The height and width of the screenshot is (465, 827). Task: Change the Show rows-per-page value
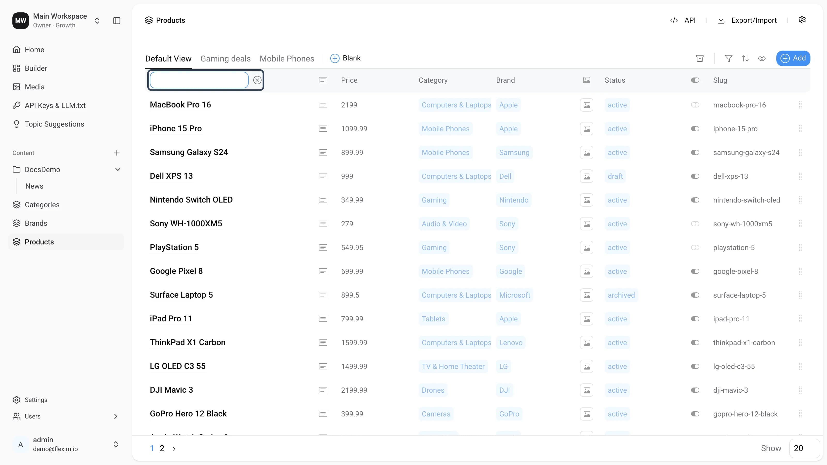click(804, 448)
